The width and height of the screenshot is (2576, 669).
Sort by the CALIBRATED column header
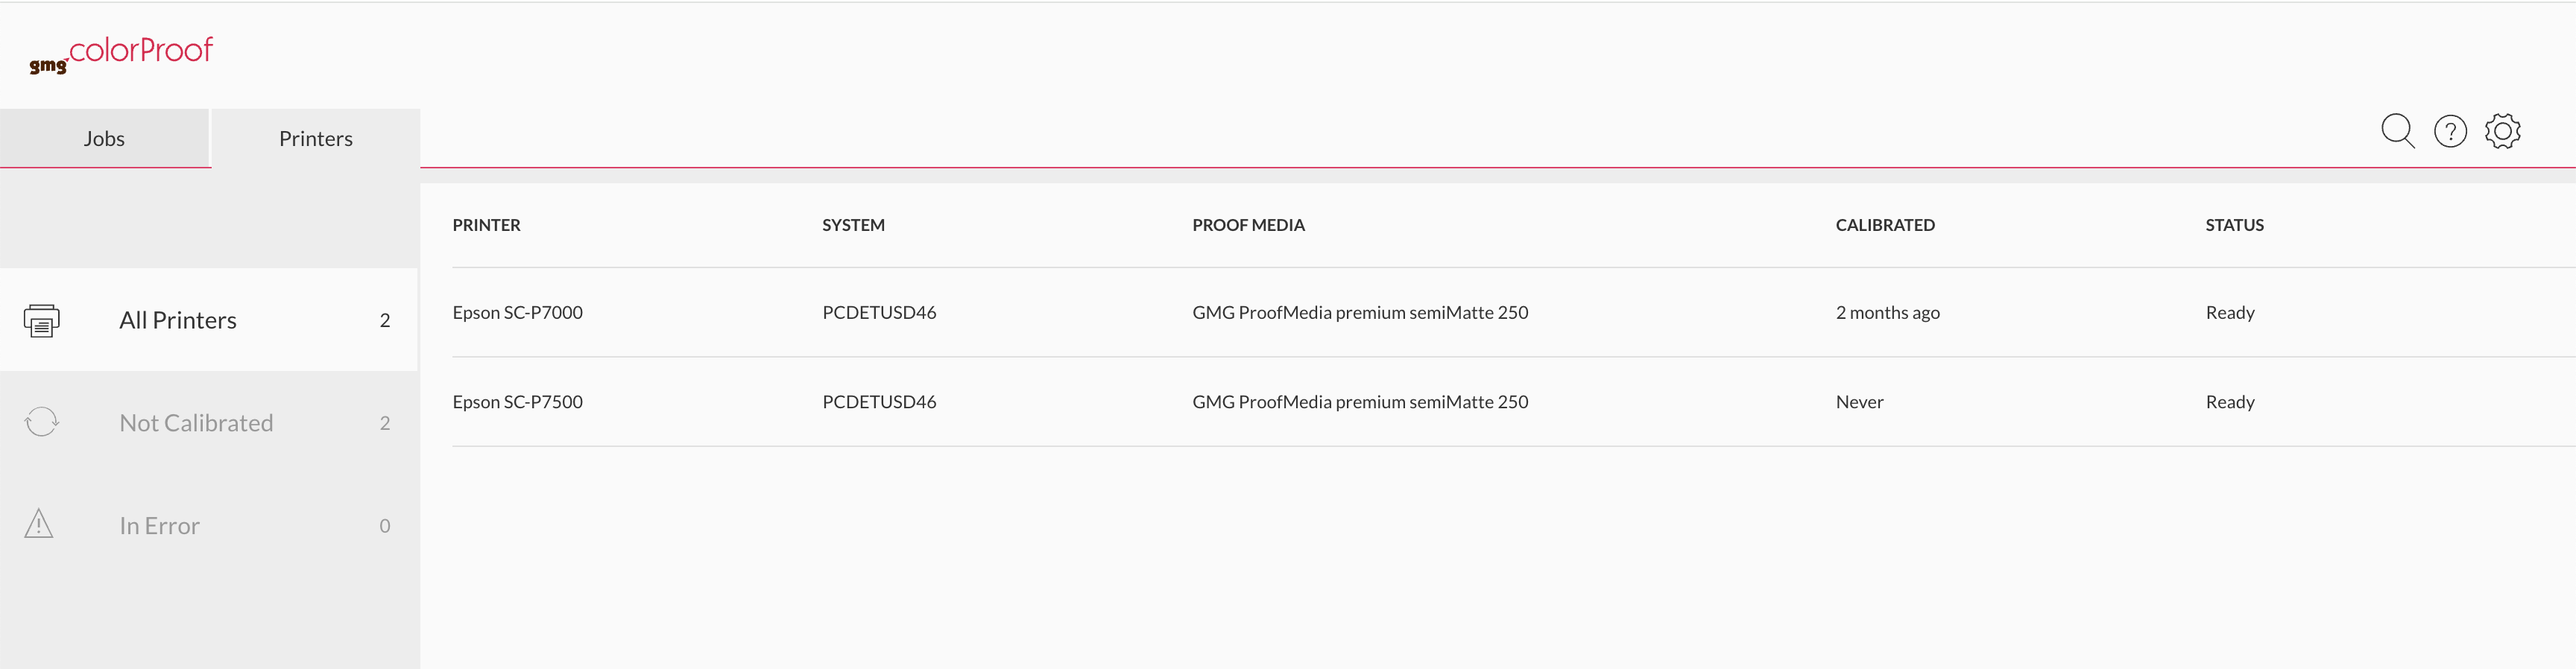[1885, 225]
